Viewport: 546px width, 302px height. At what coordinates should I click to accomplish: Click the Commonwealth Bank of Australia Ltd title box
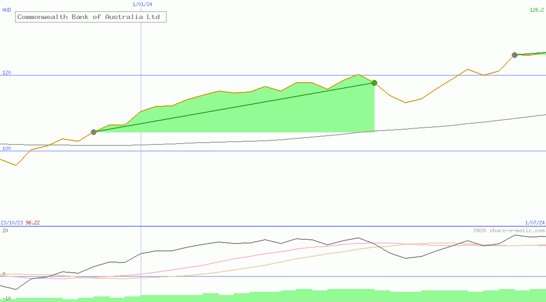coord(91,17)
